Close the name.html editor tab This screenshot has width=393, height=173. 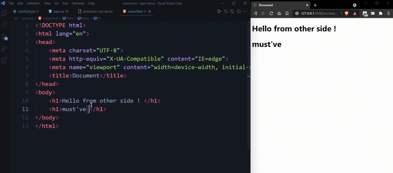pos(150,11)
